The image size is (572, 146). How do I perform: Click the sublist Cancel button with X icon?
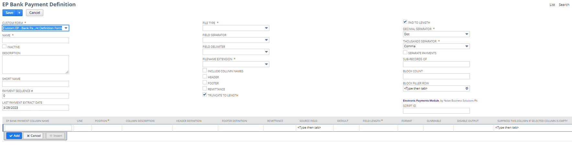tap(33, 136)
